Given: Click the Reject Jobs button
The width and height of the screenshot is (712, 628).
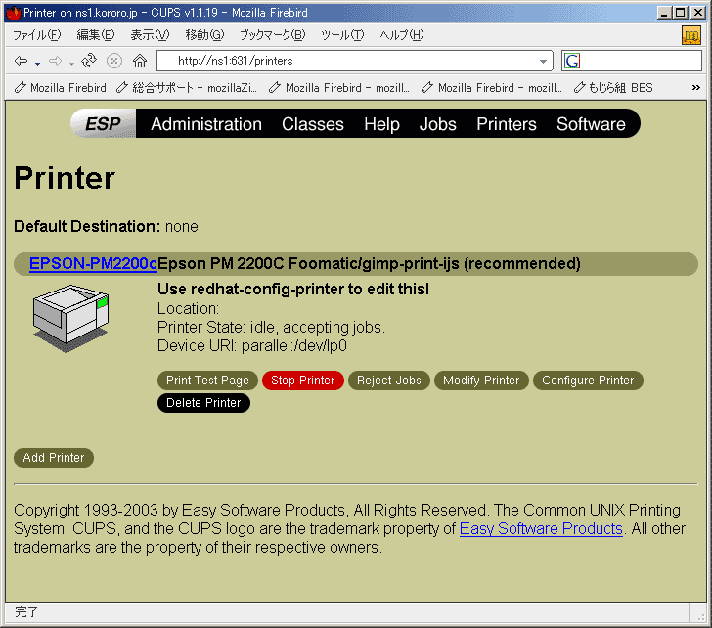Looking at the screenshot, I should tap(389, 381).
